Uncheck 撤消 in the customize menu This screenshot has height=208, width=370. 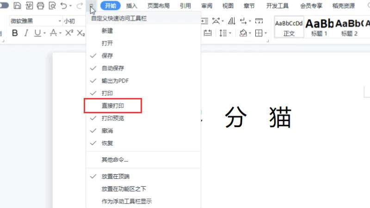(143, 131)
